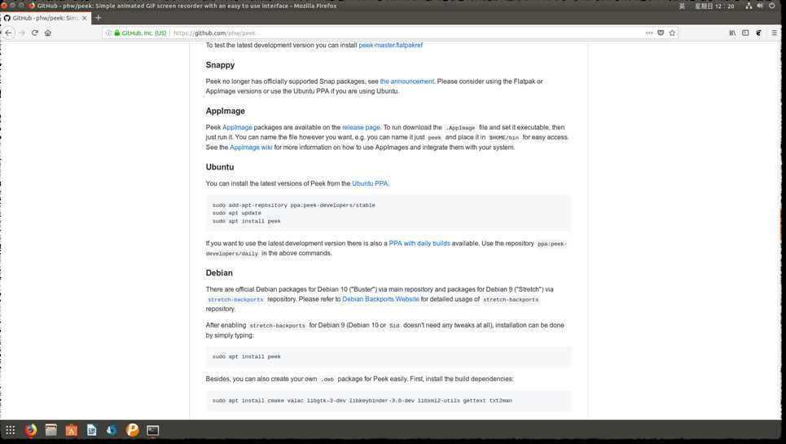Open the blue round app icon in the dock

112,430
